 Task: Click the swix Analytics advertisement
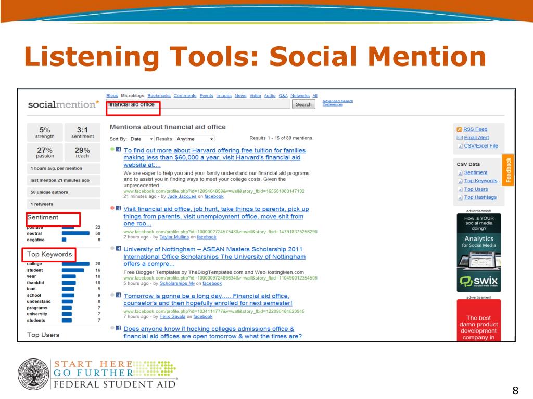coord(479,252)
